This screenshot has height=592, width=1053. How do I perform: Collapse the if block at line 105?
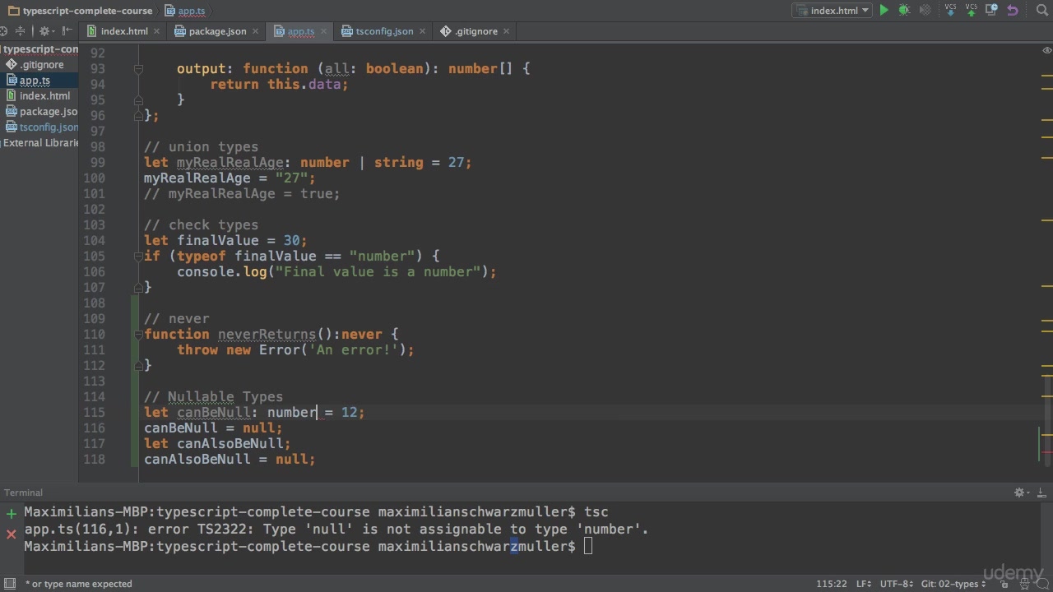(x=138, y=257)
